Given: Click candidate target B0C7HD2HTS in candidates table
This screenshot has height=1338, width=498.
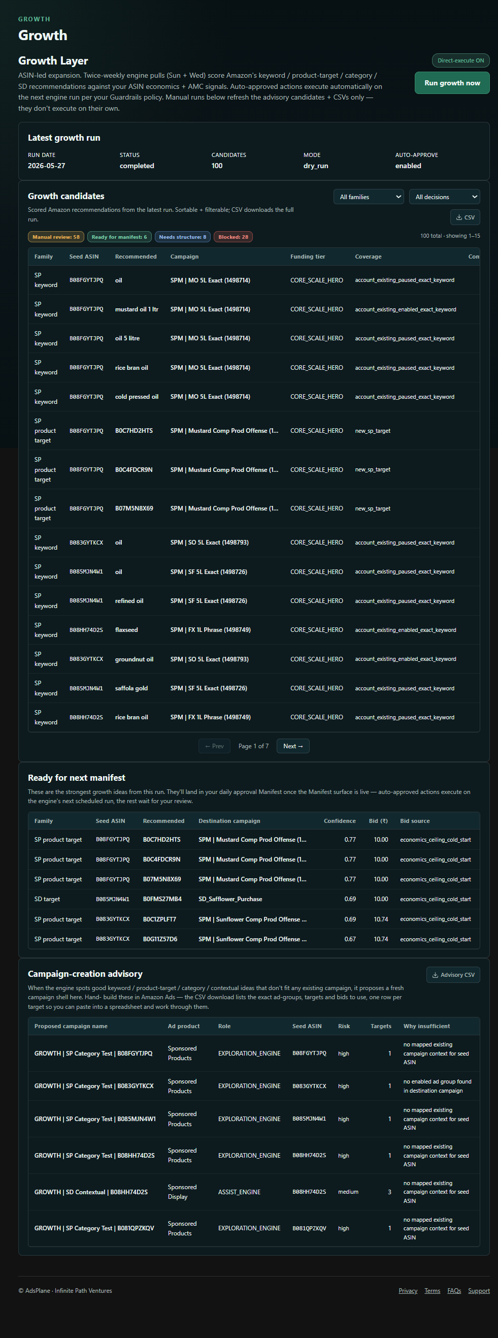Looking at the screenshot, I should tap(134, 431).
